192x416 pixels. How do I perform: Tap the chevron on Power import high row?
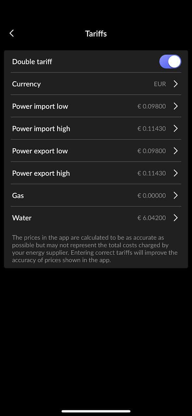[175, 128]
